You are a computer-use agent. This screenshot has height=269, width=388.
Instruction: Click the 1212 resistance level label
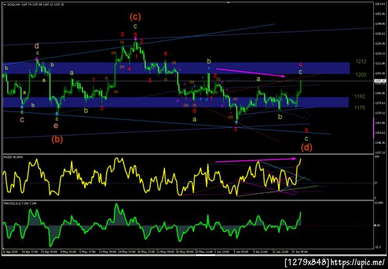[x=361, y=61]
